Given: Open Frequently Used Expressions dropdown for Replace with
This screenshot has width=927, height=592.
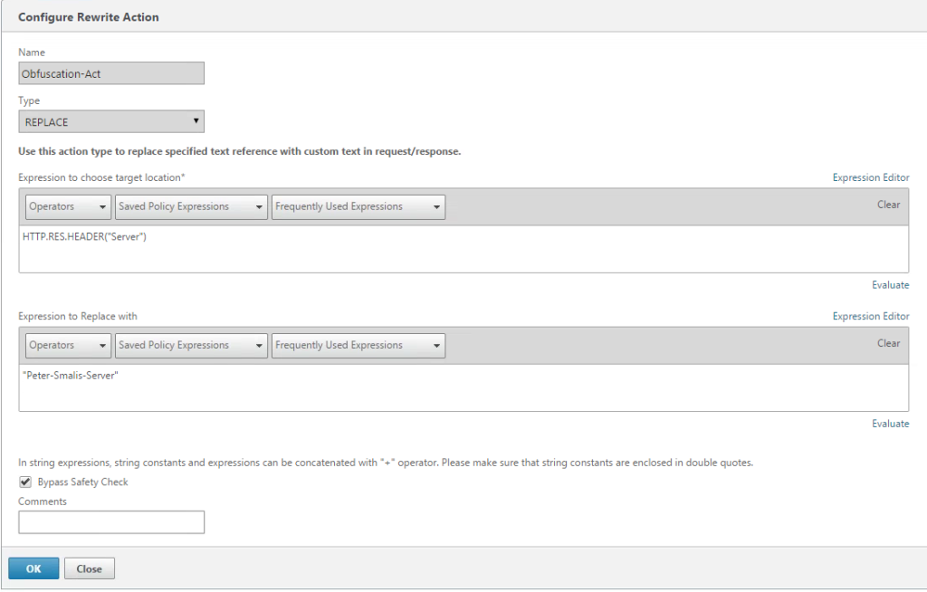Looking at the screenshot, I should [x=358, y=346].
